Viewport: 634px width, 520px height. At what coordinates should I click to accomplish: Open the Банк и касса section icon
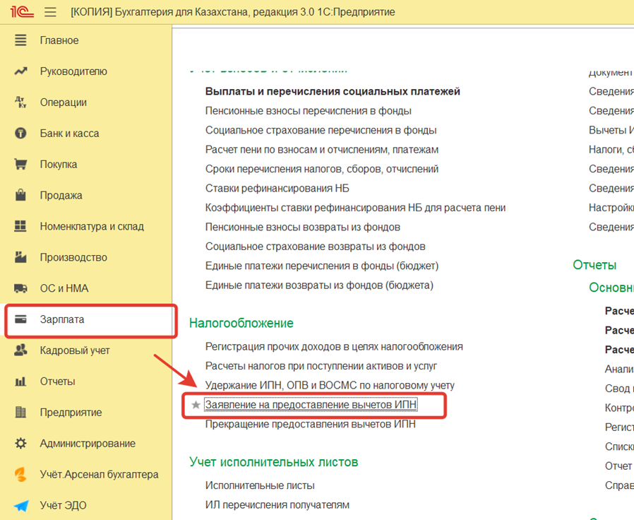(19, 133)
